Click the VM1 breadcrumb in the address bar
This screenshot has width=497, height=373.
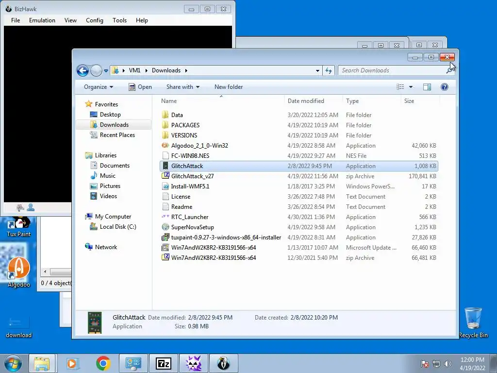pos(134,70)
